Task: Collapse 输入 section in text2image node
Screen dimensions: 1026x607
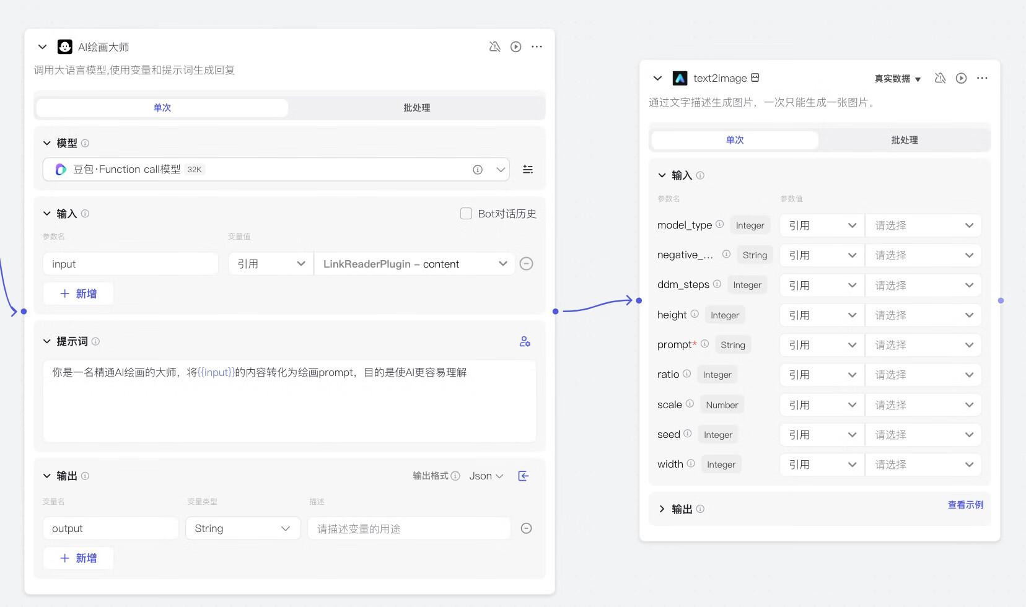Action: click(662, 175)
